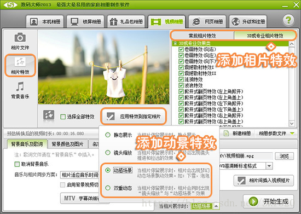
Task: Click effects list scrollbar down arrow
Action: pyautogui.click(x=292, y=123)
